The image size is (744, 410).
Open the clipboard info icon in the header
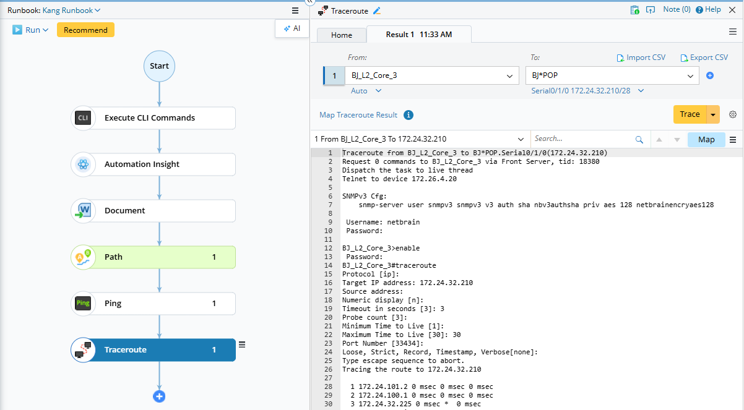point(634,10)
